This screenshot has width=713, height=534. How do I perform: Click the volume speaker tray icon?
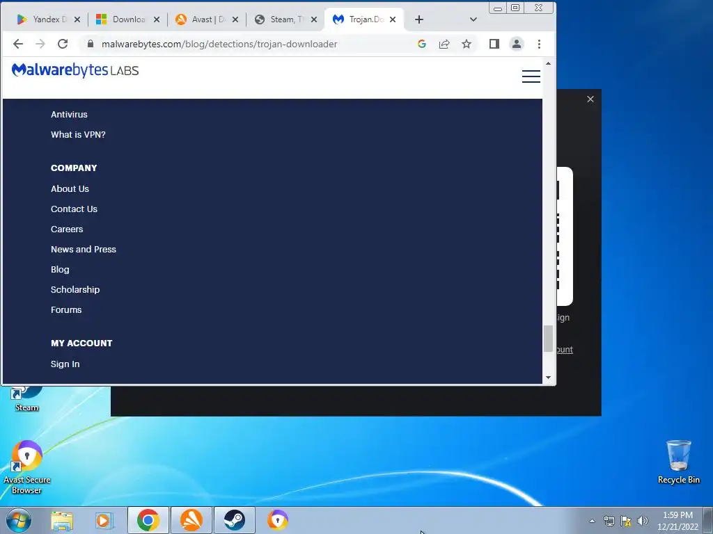[x=643, y=521]
